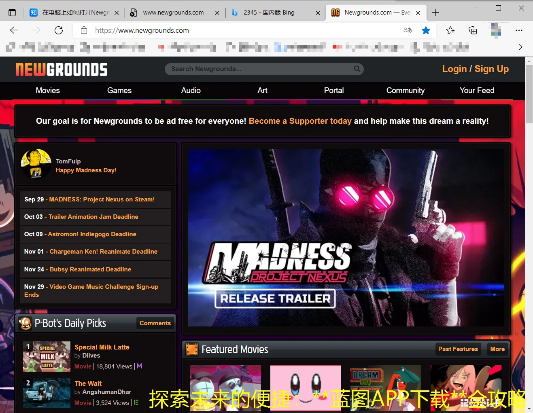Close the active Newgrounds.com tab

[418, 13]
